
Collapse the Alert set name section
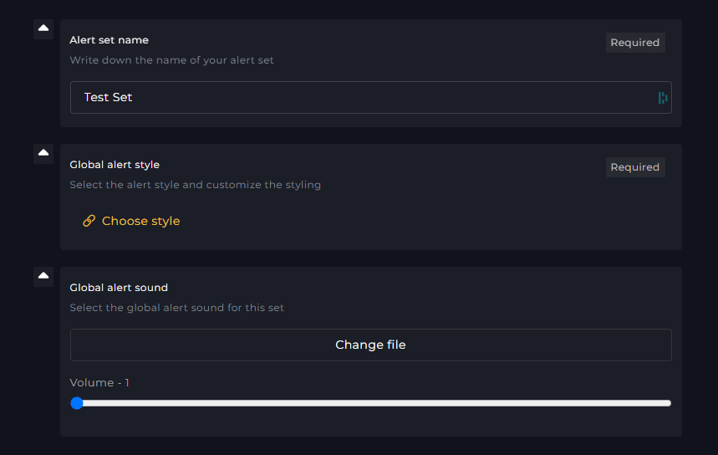point(43,29)
